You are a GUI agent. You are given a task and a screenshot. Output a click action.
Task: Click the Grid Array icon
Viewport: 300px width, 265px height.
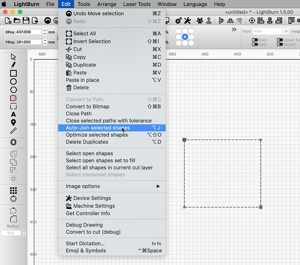point(13,190)
